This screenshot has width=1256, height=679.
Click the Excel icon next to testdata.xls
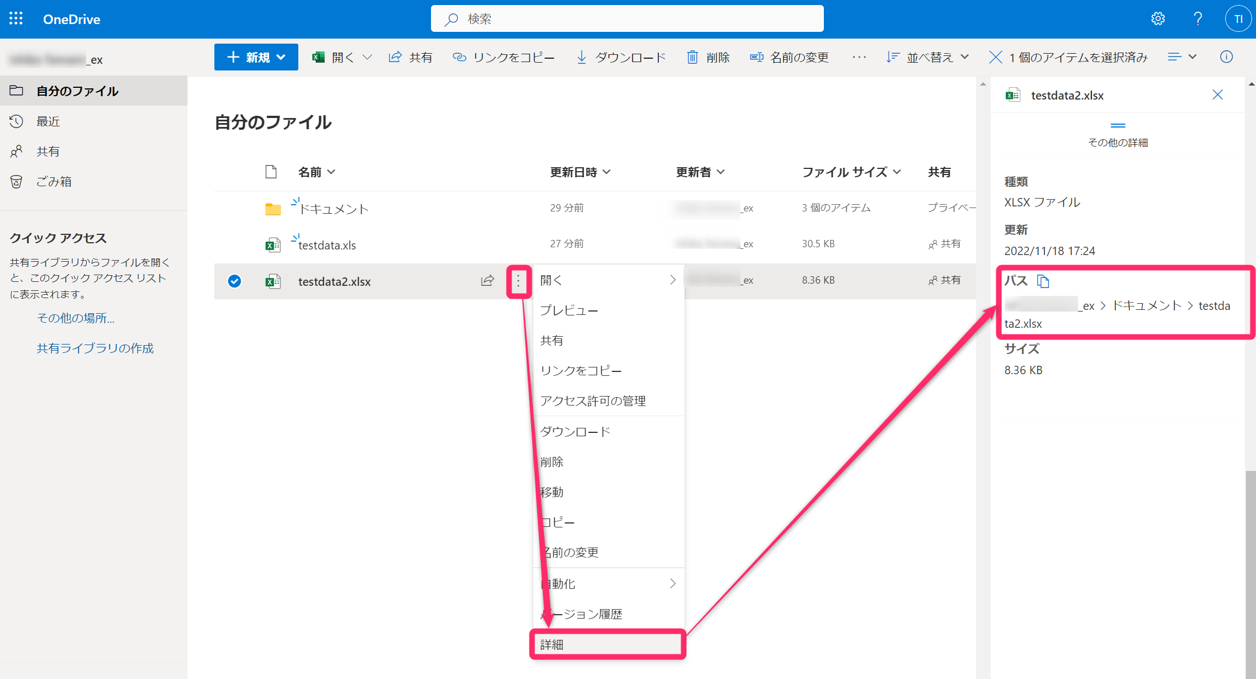[x=273, y=244]
